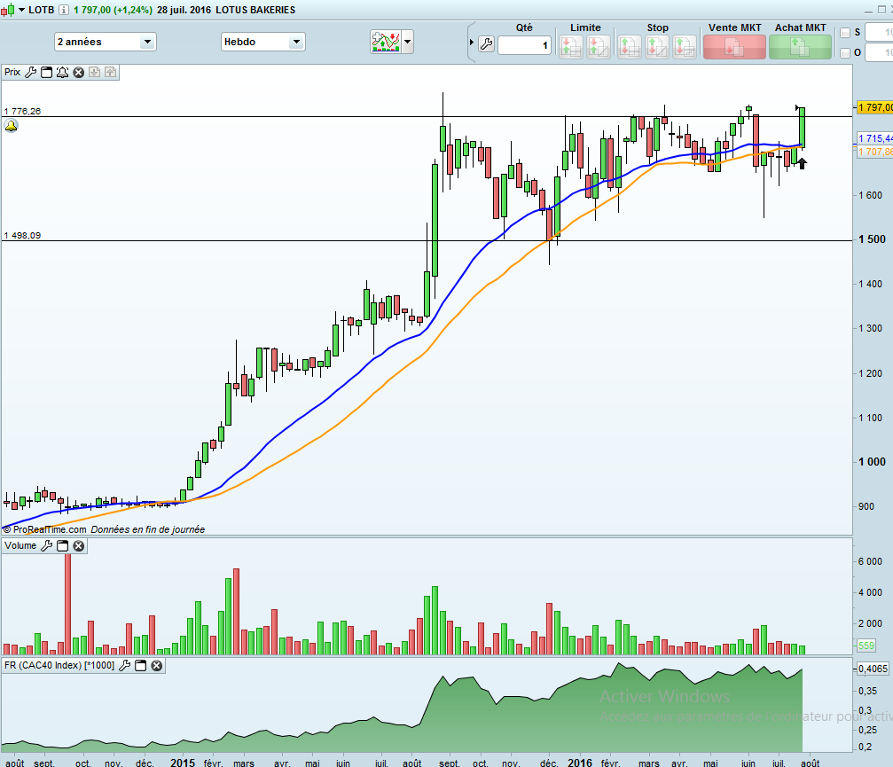893x767 pixels.
Task: Click the orange 1 707,86 moving average tag
Action: click(x=874, y=152)
